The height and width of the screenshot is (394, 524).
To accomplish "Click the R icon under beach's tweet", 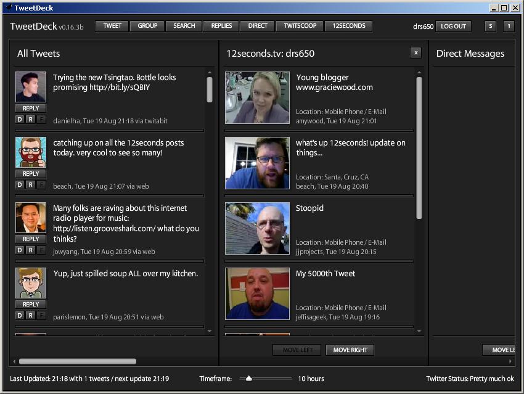I will tap(30, 185).
